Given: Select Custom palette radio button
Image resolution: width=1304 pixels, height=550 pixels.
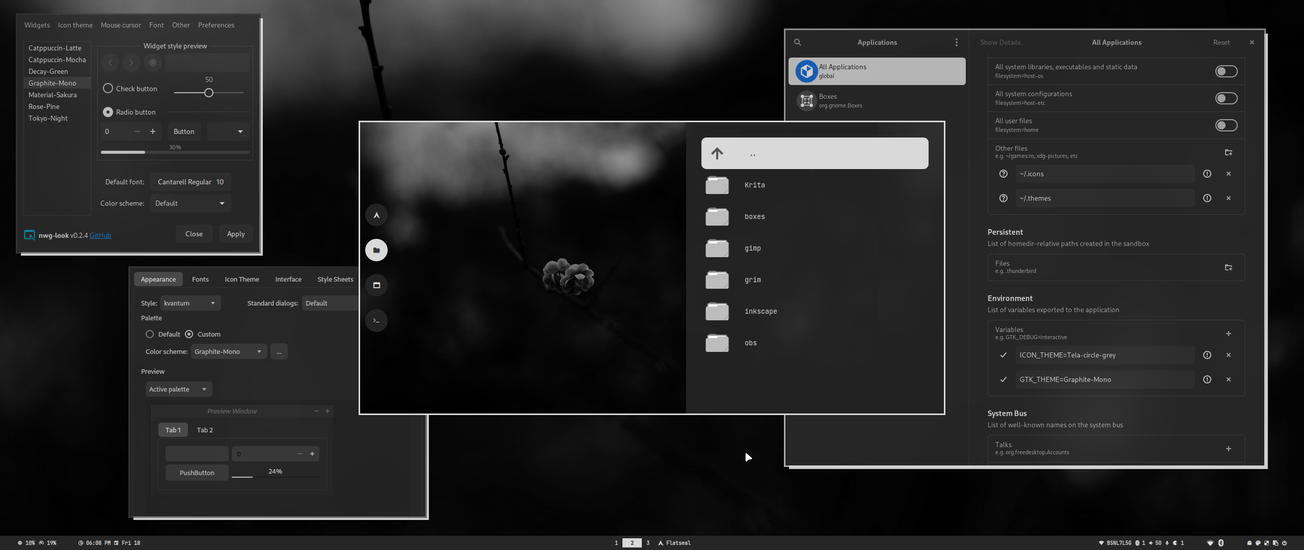Looking at the screenshot, I should 189,333.
